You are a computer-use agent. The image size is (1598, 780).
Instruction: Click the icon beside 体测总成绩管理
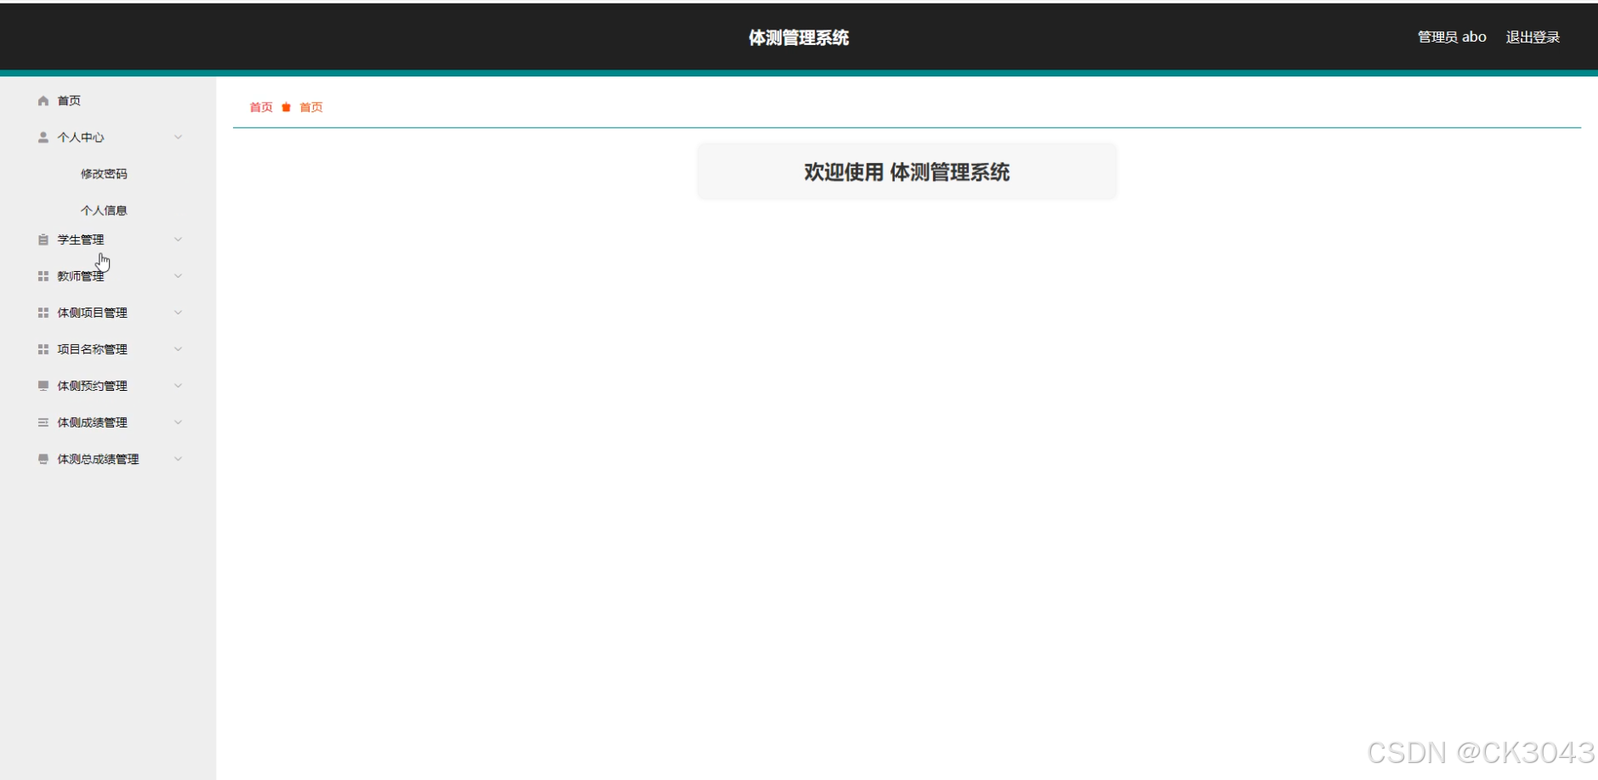click(43, 458)
